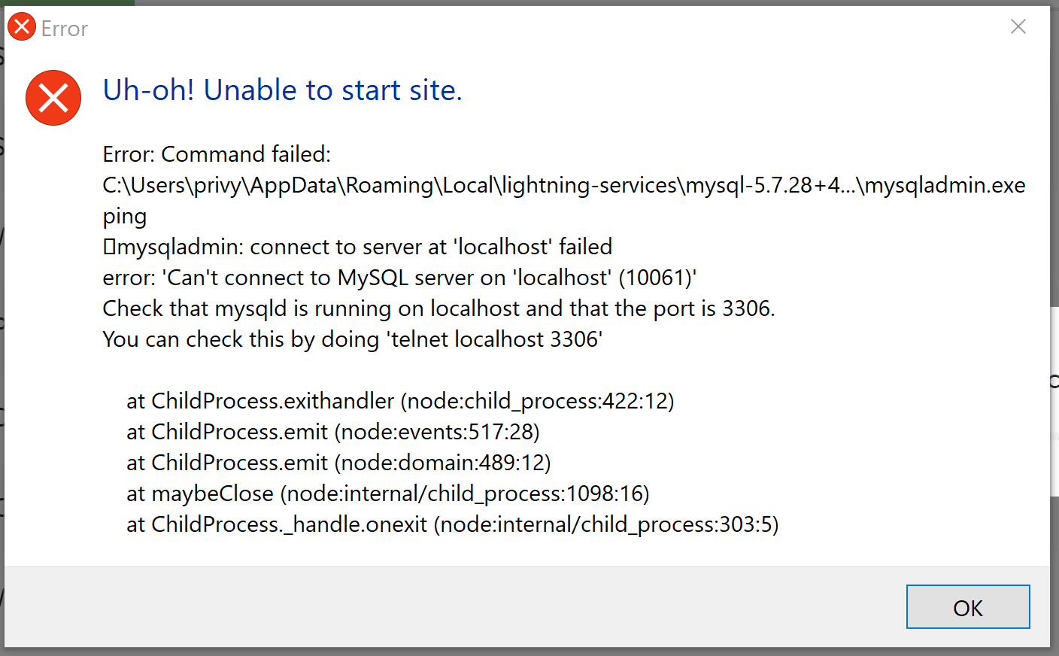Click the 'Error' title bar text
The width and height of the screenshot is (1059, 656).
tap(65, 29)
